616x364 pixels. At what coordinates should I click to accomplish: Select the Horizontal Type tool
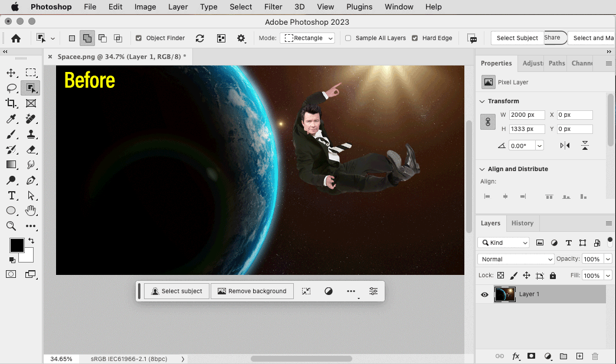[11, 195]
